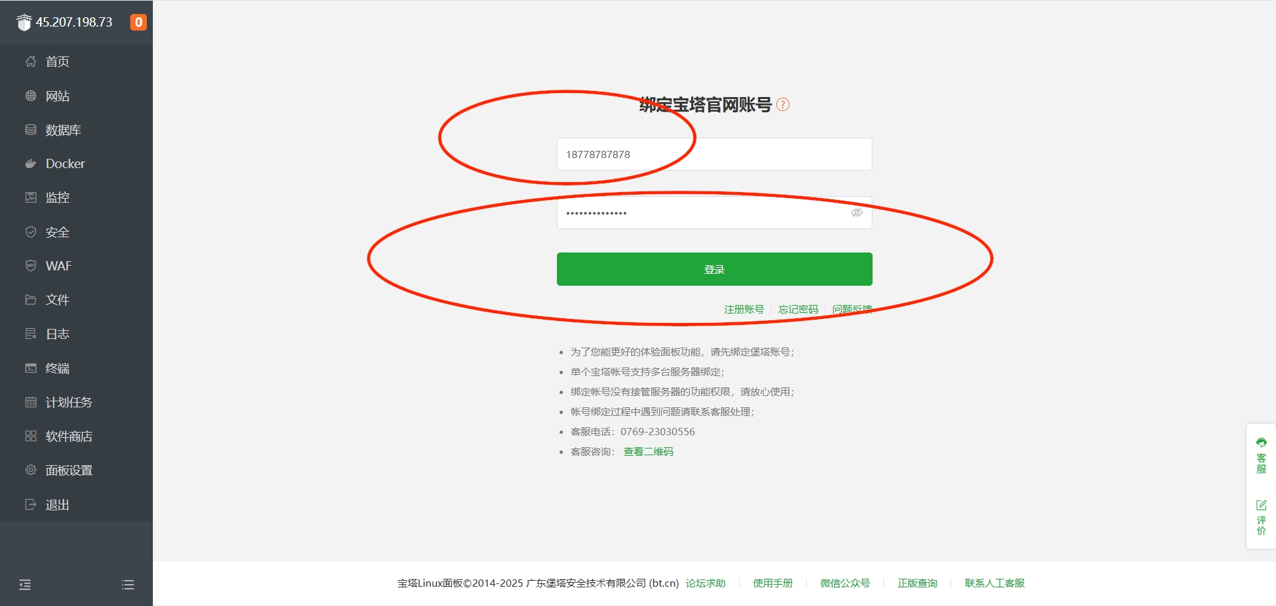Click the orange notification badge 0

coord(138,22)
